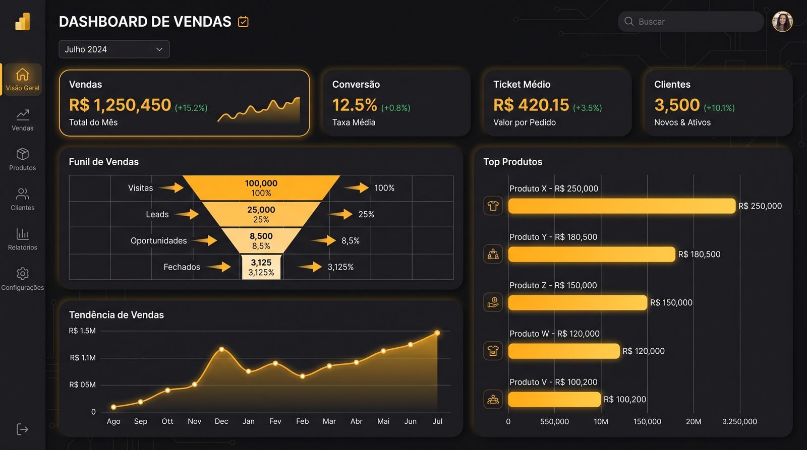Click the magnifier icon in search bar
The image size is (807, 450).
click(x=629, y=22)
